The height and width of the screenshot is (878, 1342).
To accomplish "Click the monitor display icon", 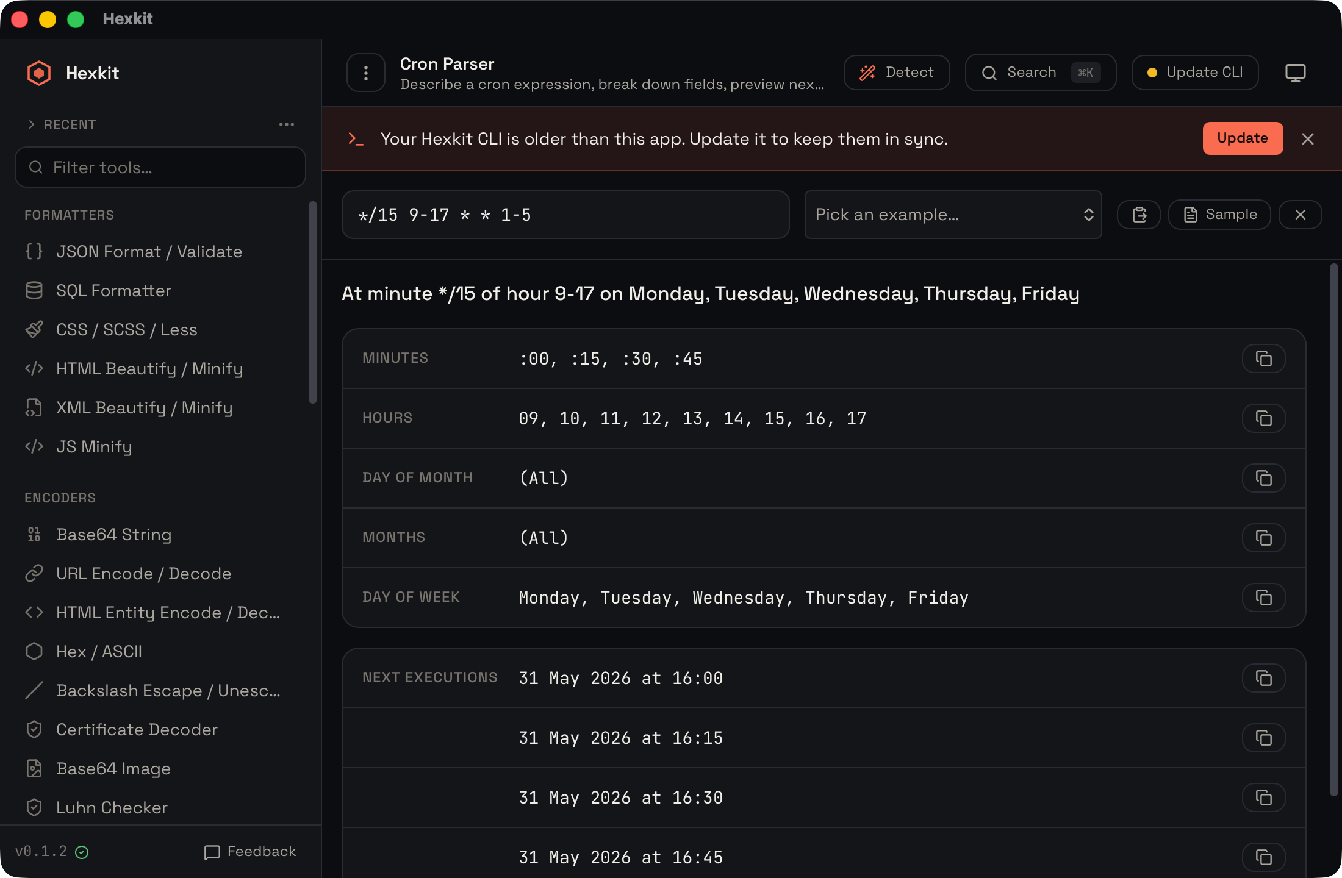I will 1295,73.
